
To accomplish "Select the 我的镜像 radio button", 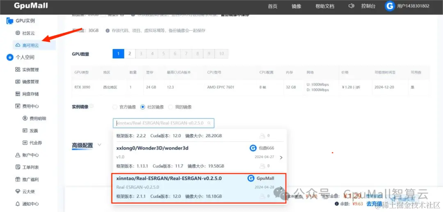I will click(170, 107).
